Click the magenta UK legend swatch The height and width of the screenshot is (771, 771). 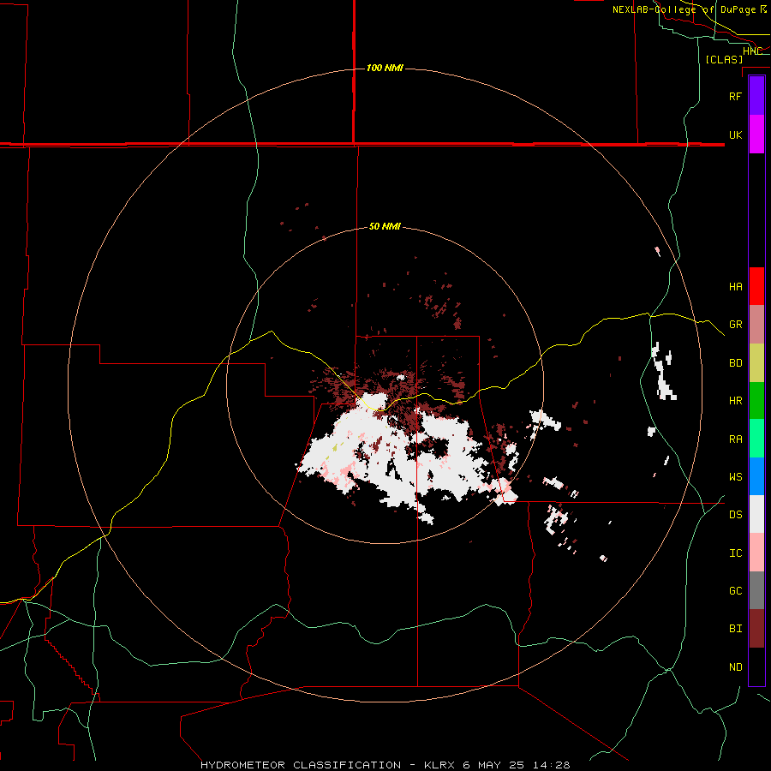point(756,134)
